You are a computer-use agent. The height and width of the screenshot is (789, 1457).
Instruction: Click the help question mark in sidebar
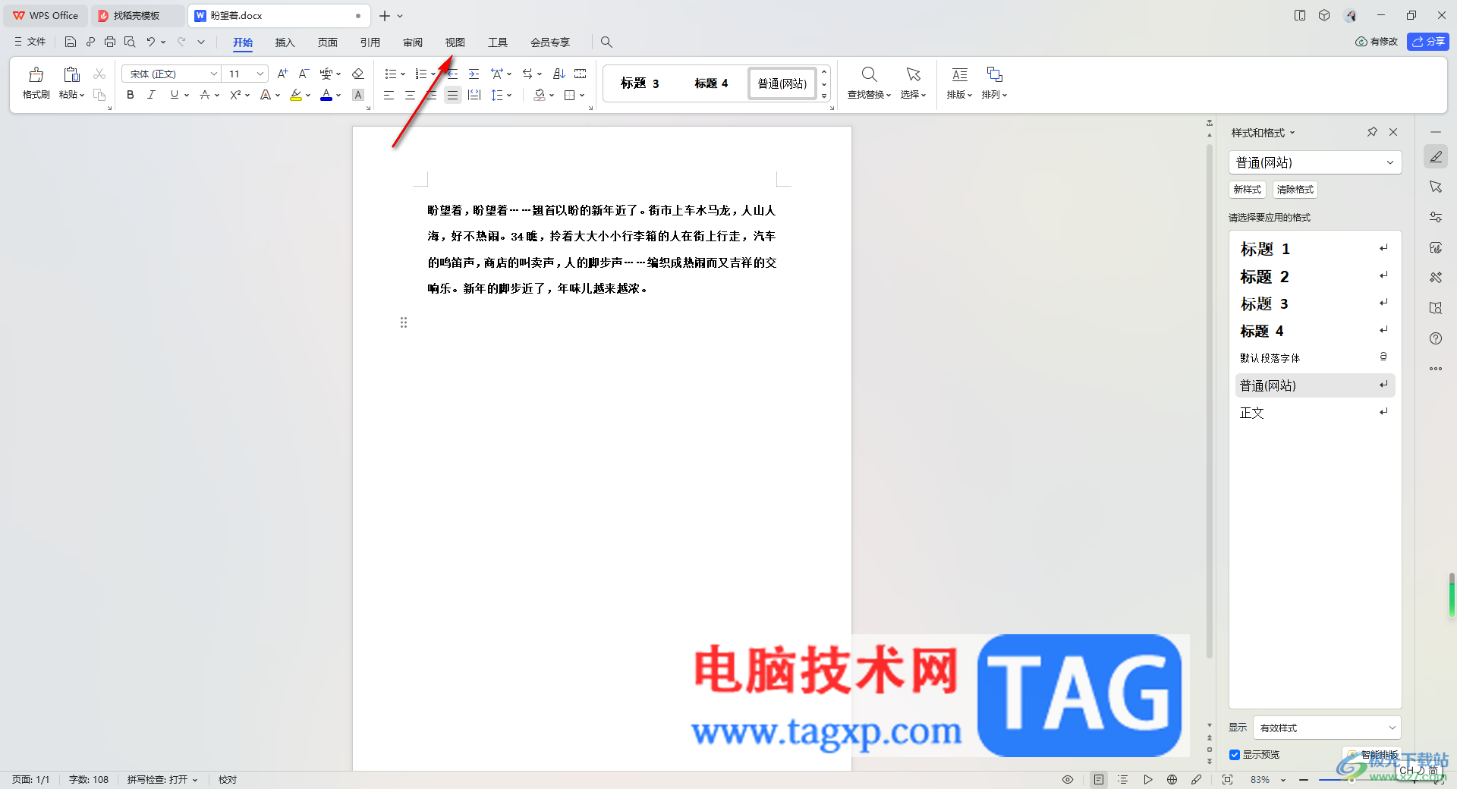point(1436,338)
